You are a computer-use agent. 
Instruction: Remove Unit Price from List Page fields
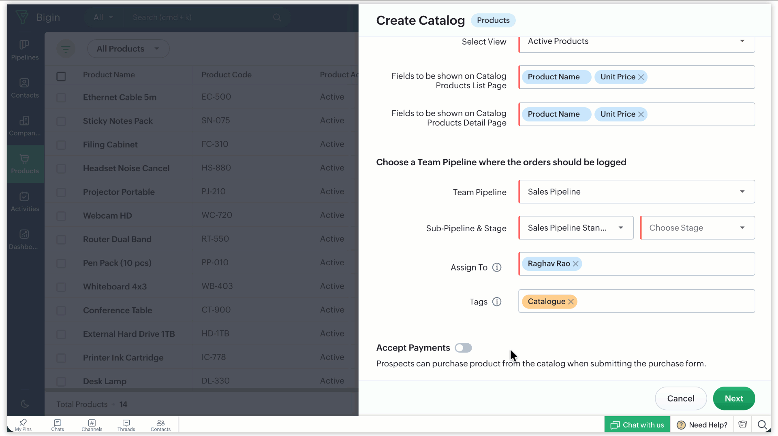coord(641,77)
